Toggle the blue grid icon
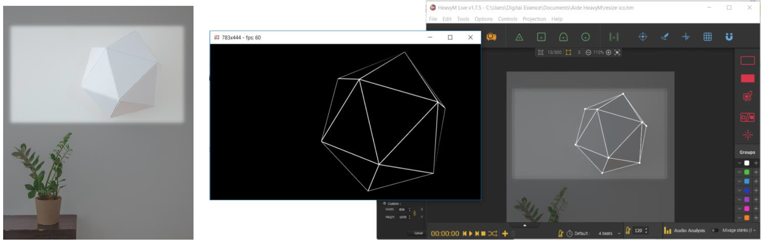Screen dimensions: 762x241 [x=707, y=37]
